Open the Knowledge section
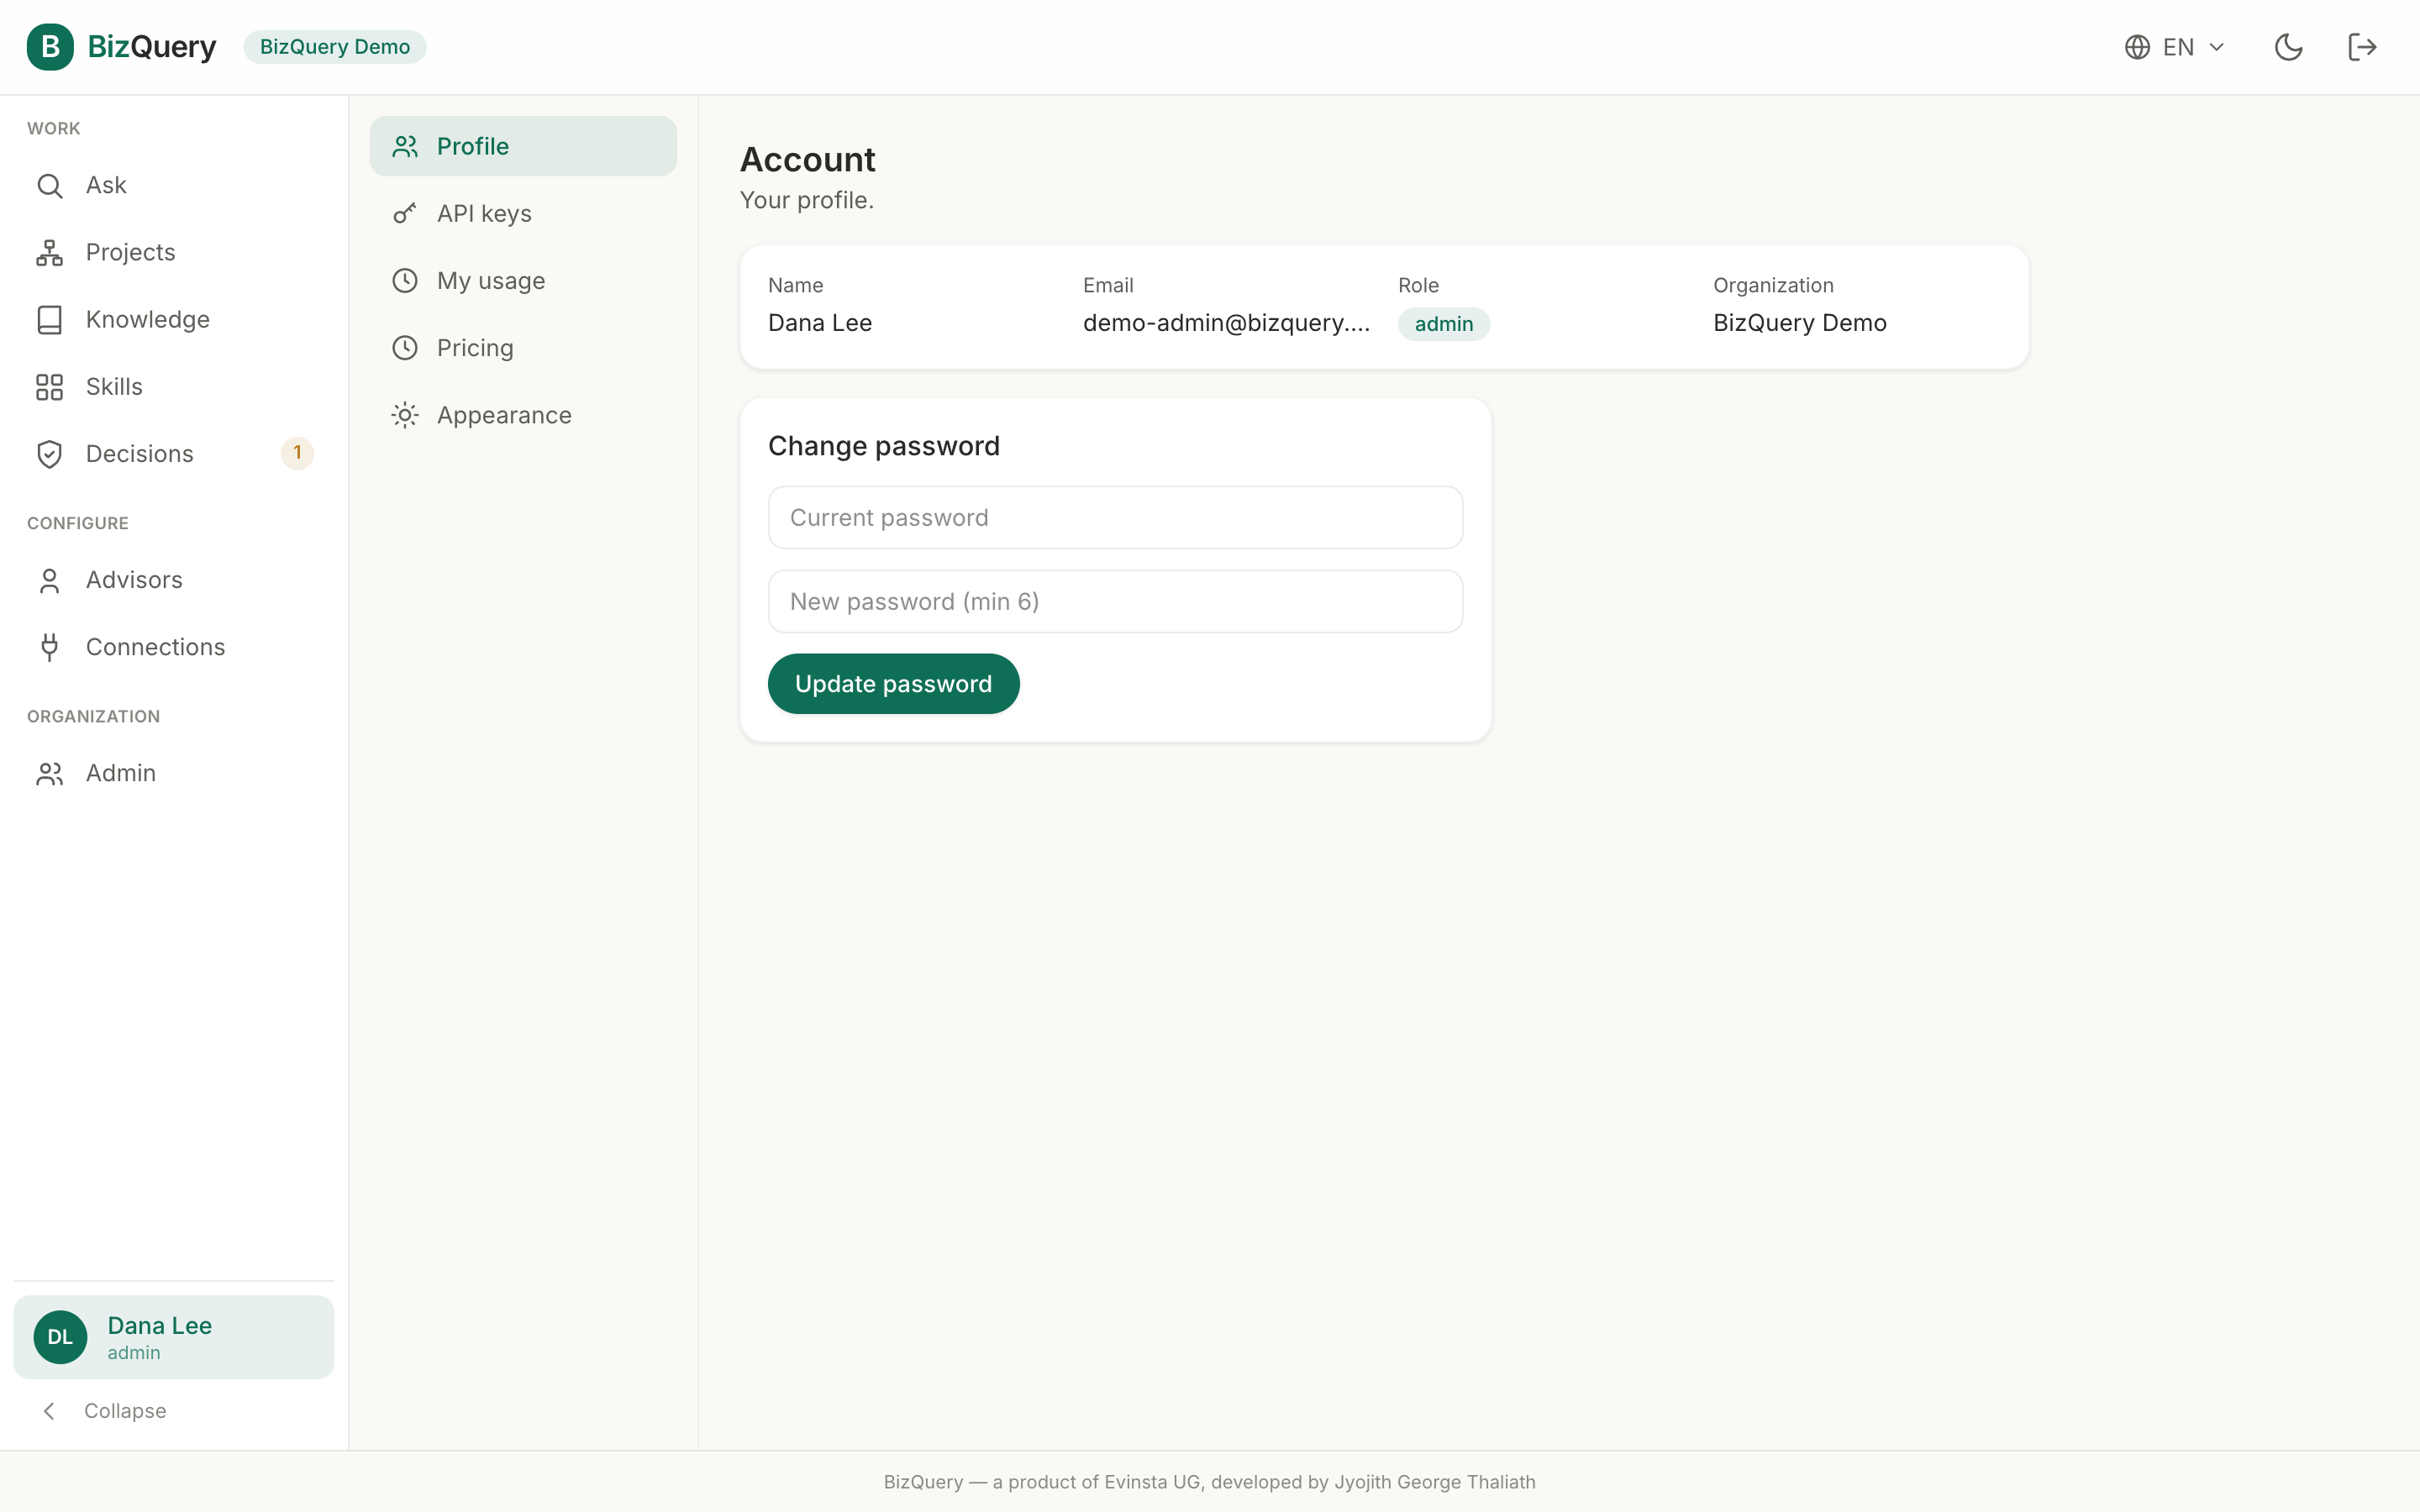Image resolution: width=2420 pixels, height=1512 pixels. [x=174, y=320]
